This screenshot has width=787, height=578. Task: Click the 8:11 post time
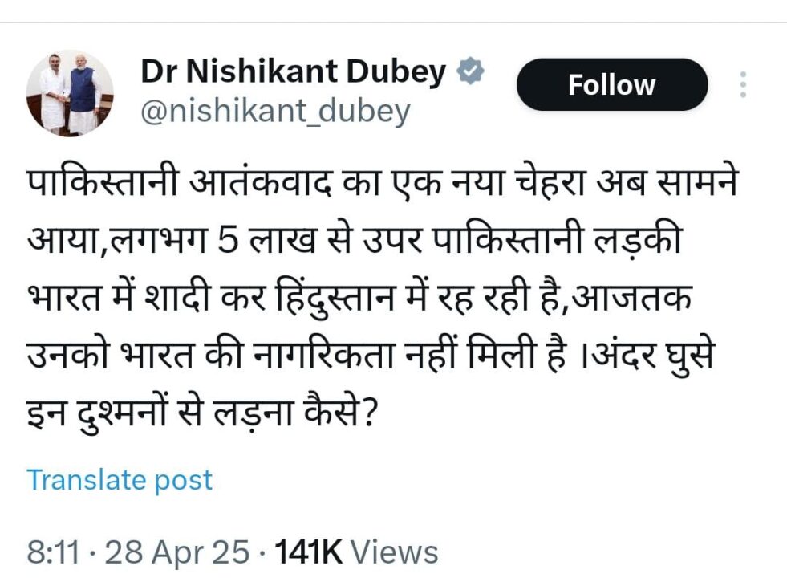(x=53, y=552)
